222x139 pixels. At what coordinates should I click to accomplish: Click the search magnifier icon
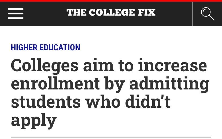click(207, 14)
